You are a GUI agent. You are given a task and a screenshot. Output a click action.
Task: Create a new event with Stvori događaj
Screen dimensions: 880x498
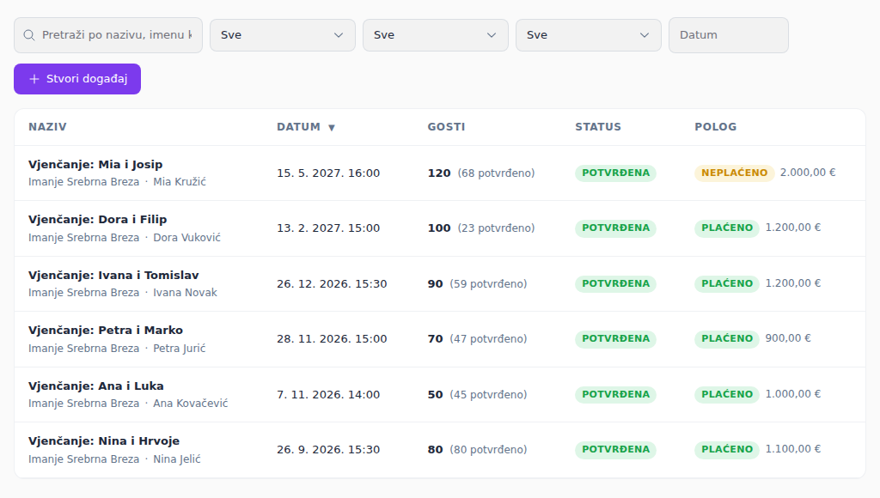click(x=77, y=79)
